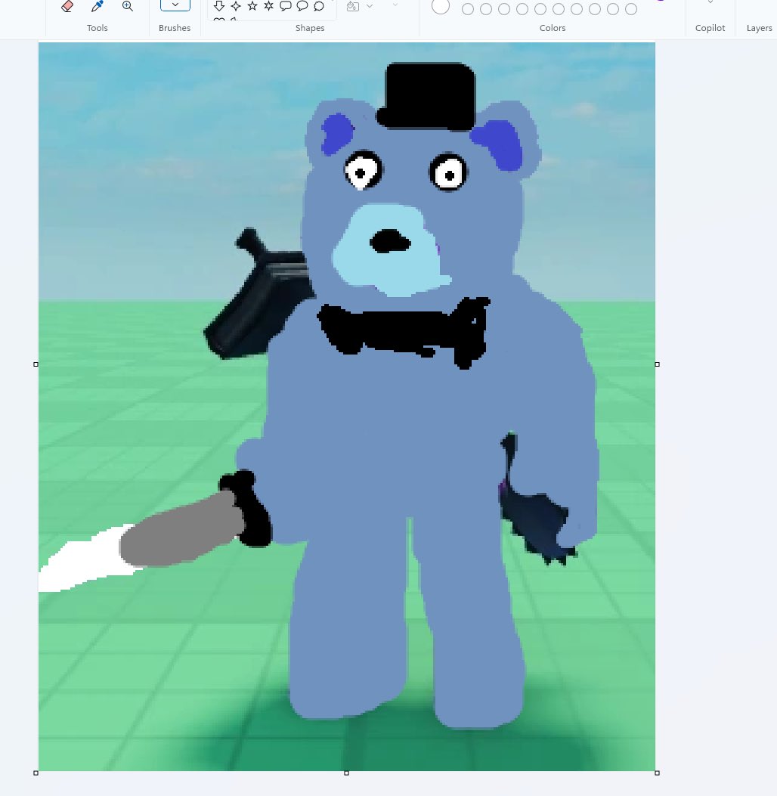Click the right-middle selection handle on canvas
Viewport: 777px width, 796px height.
[x=658, y=364]
